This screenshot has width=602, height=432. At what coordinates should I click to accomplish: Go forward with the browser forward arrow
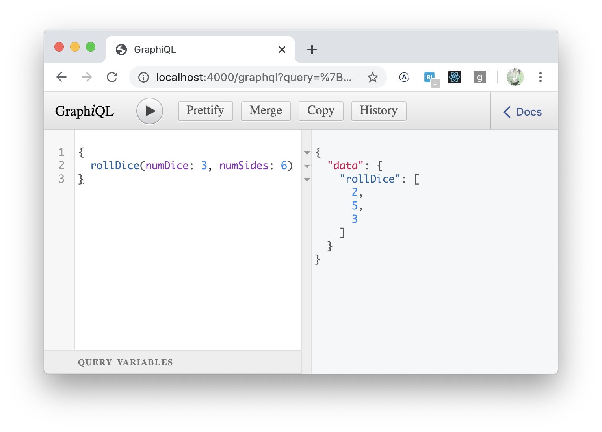pyautogui.click(x=87, y=77)
